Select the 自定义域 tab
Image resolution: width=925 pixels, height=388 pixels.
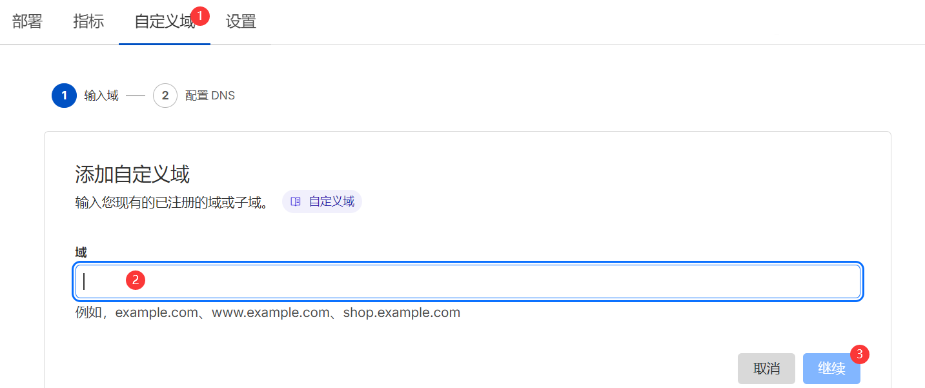(x=164, y=22)
